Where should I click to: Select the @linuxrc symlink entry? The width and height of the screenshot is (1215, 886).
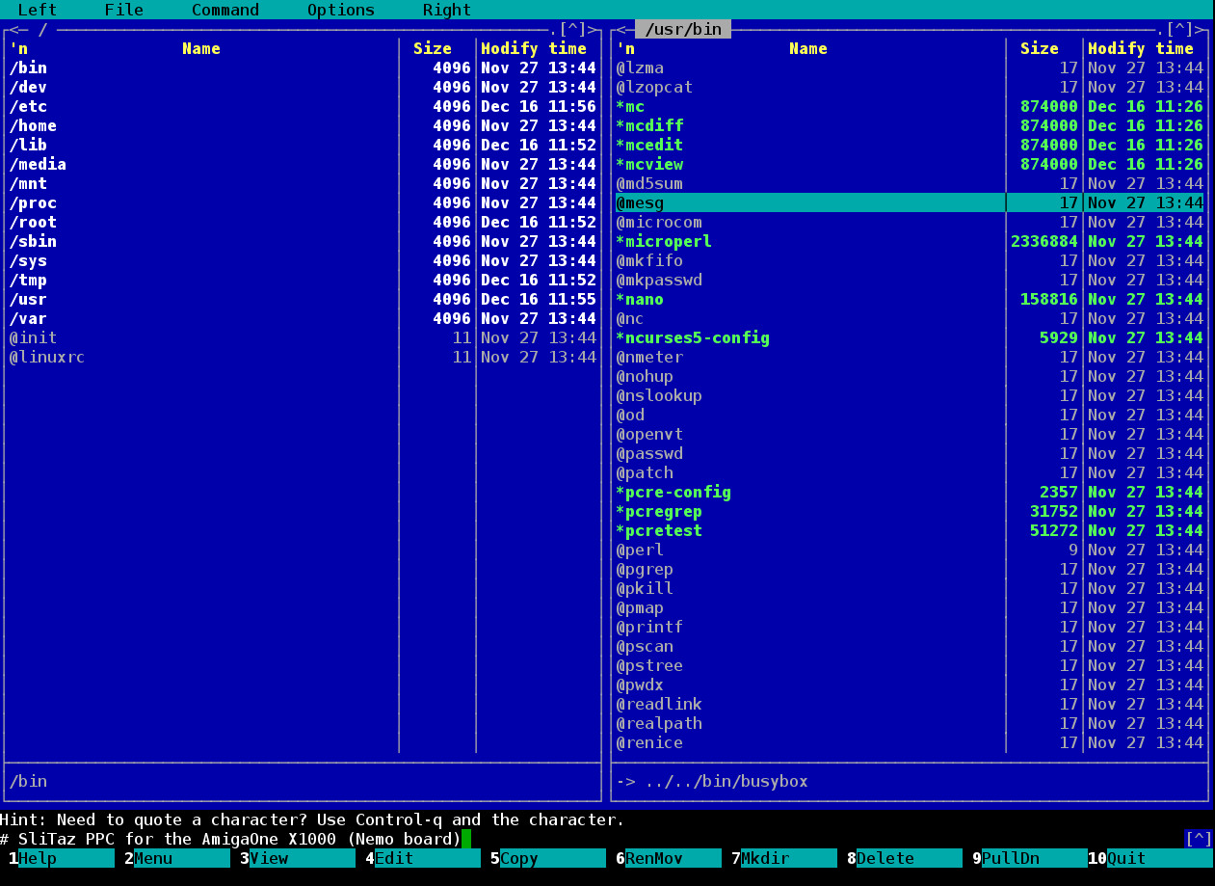click(x=47, y=357)
